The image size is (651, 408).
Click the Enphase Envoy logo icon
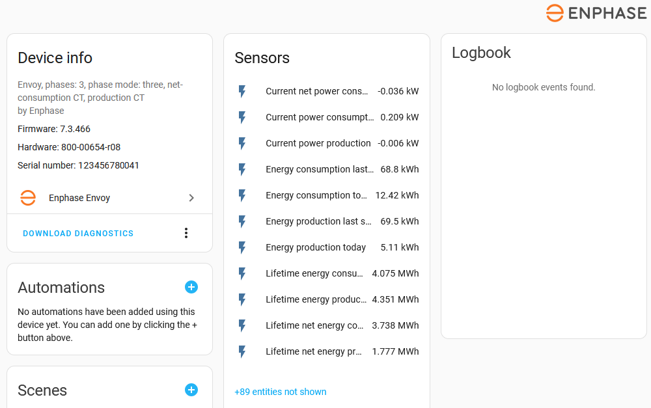click(x=28, y=198)
